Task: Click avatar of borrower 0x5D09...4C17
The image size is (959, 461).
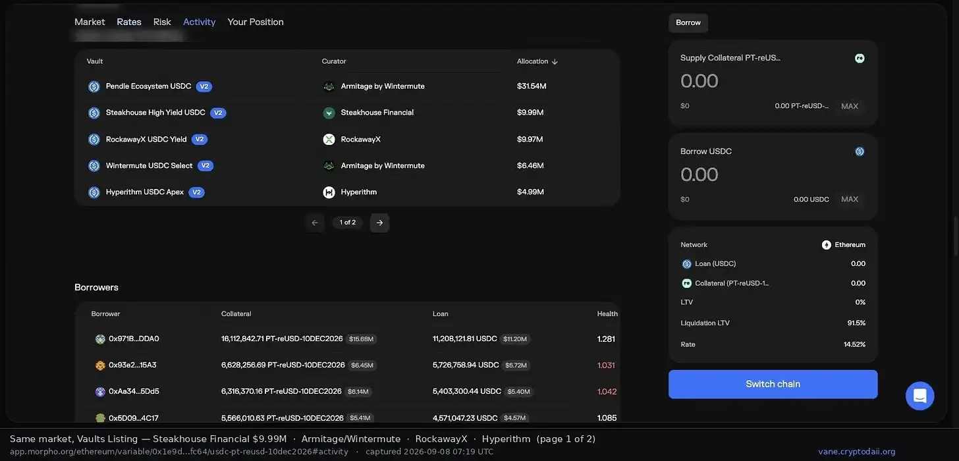Action: [x=100, y=418]
